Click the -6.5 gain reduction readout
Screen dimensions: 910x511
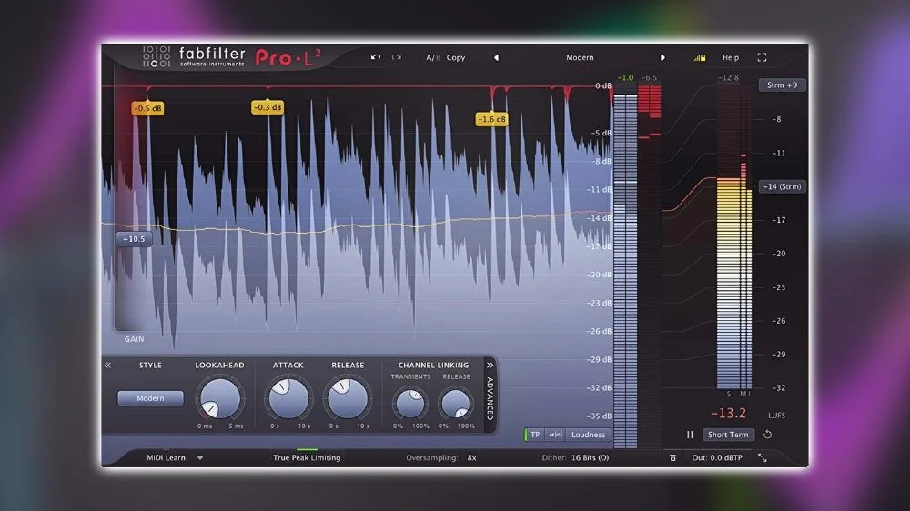[650, 77]
